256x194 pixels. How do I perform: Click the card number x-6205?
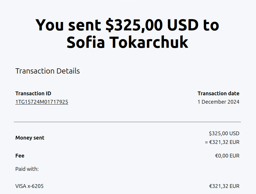[x=35, y=186]
